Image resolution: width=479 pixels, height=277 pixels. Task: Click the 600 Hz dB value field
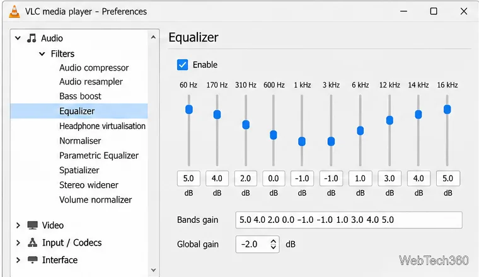coord(274,178)
